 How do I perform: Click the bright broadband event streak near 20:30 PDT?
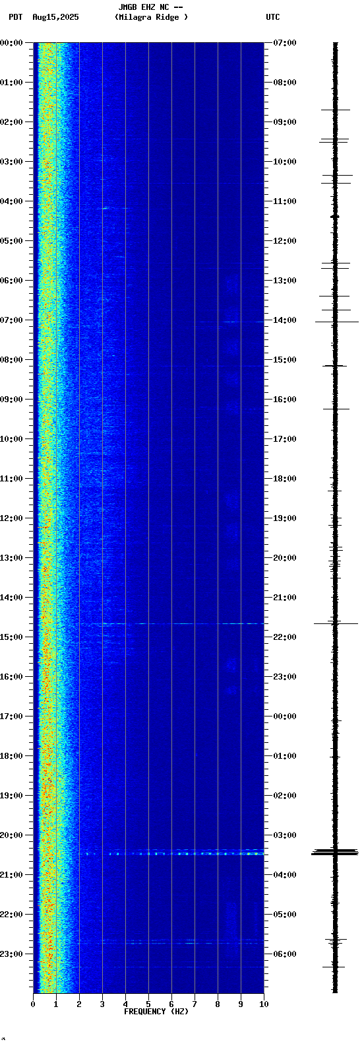click(x=171, y=854)
